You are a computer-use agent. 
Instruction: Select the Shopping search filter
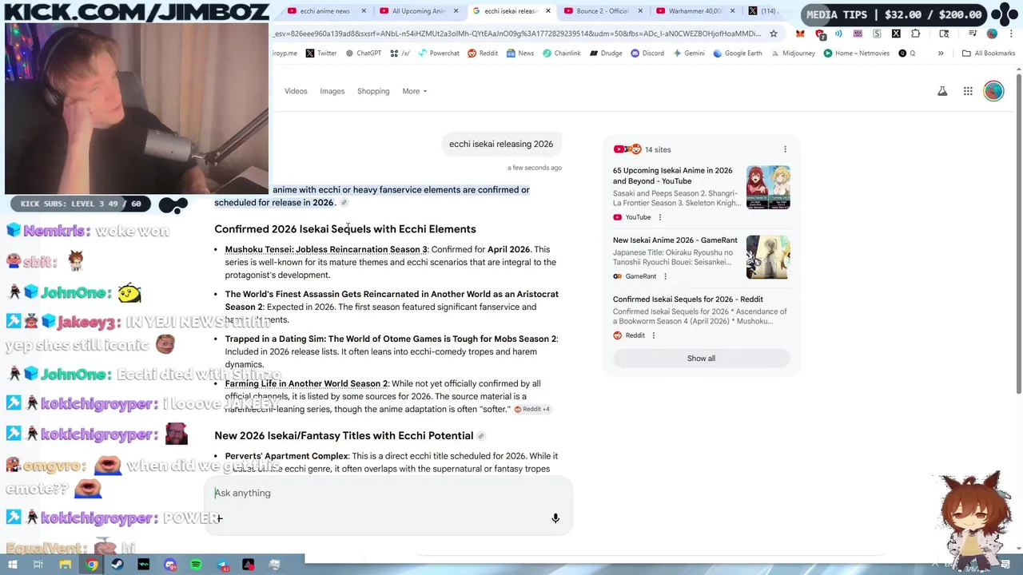coord(373,91)
